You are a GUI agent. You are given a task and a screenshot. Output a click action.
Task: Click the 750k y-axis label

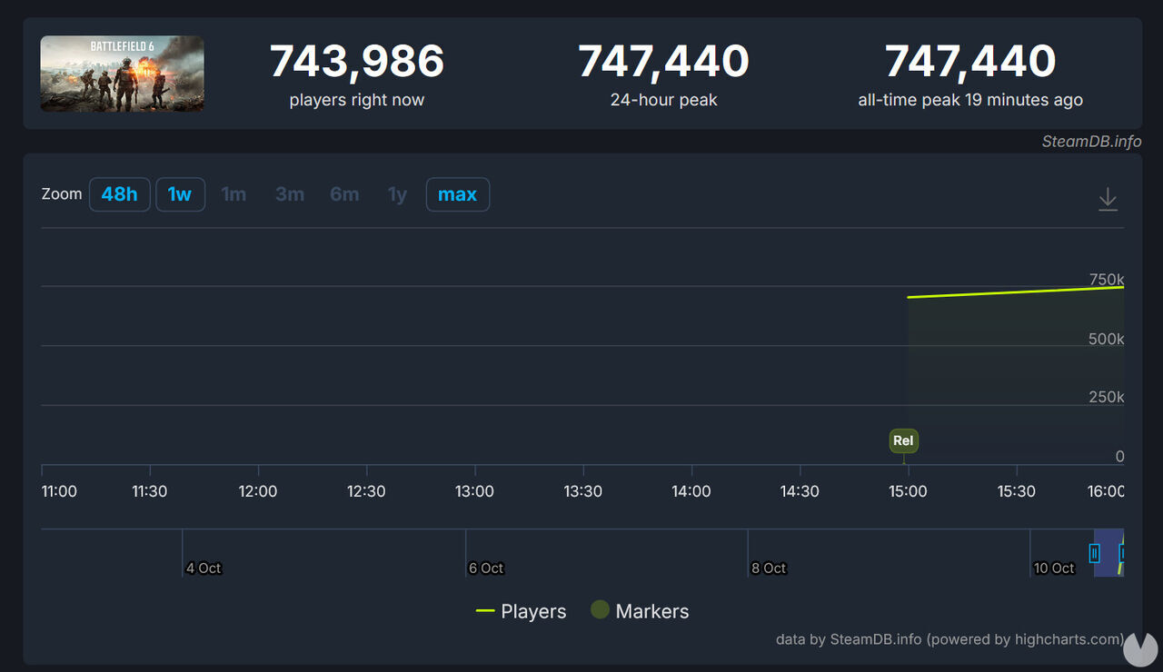coord(1107,280)
